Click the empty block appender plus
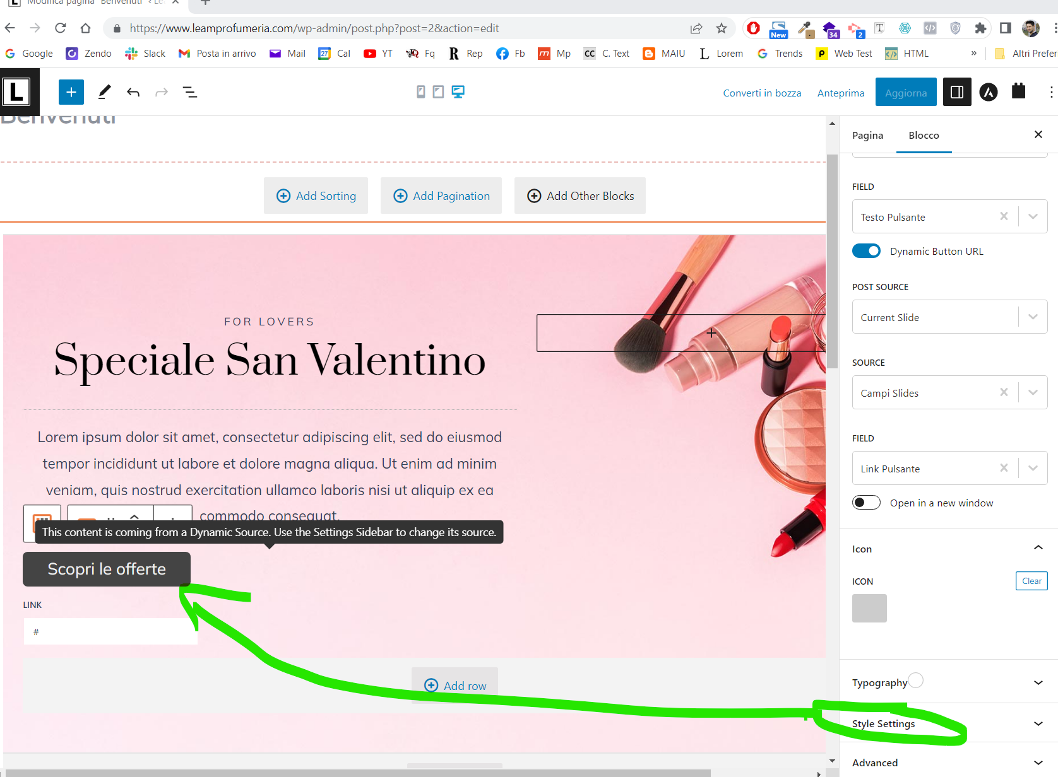Image resolution: width=1058 pixels, height=777 pixels. coord(711,333)
